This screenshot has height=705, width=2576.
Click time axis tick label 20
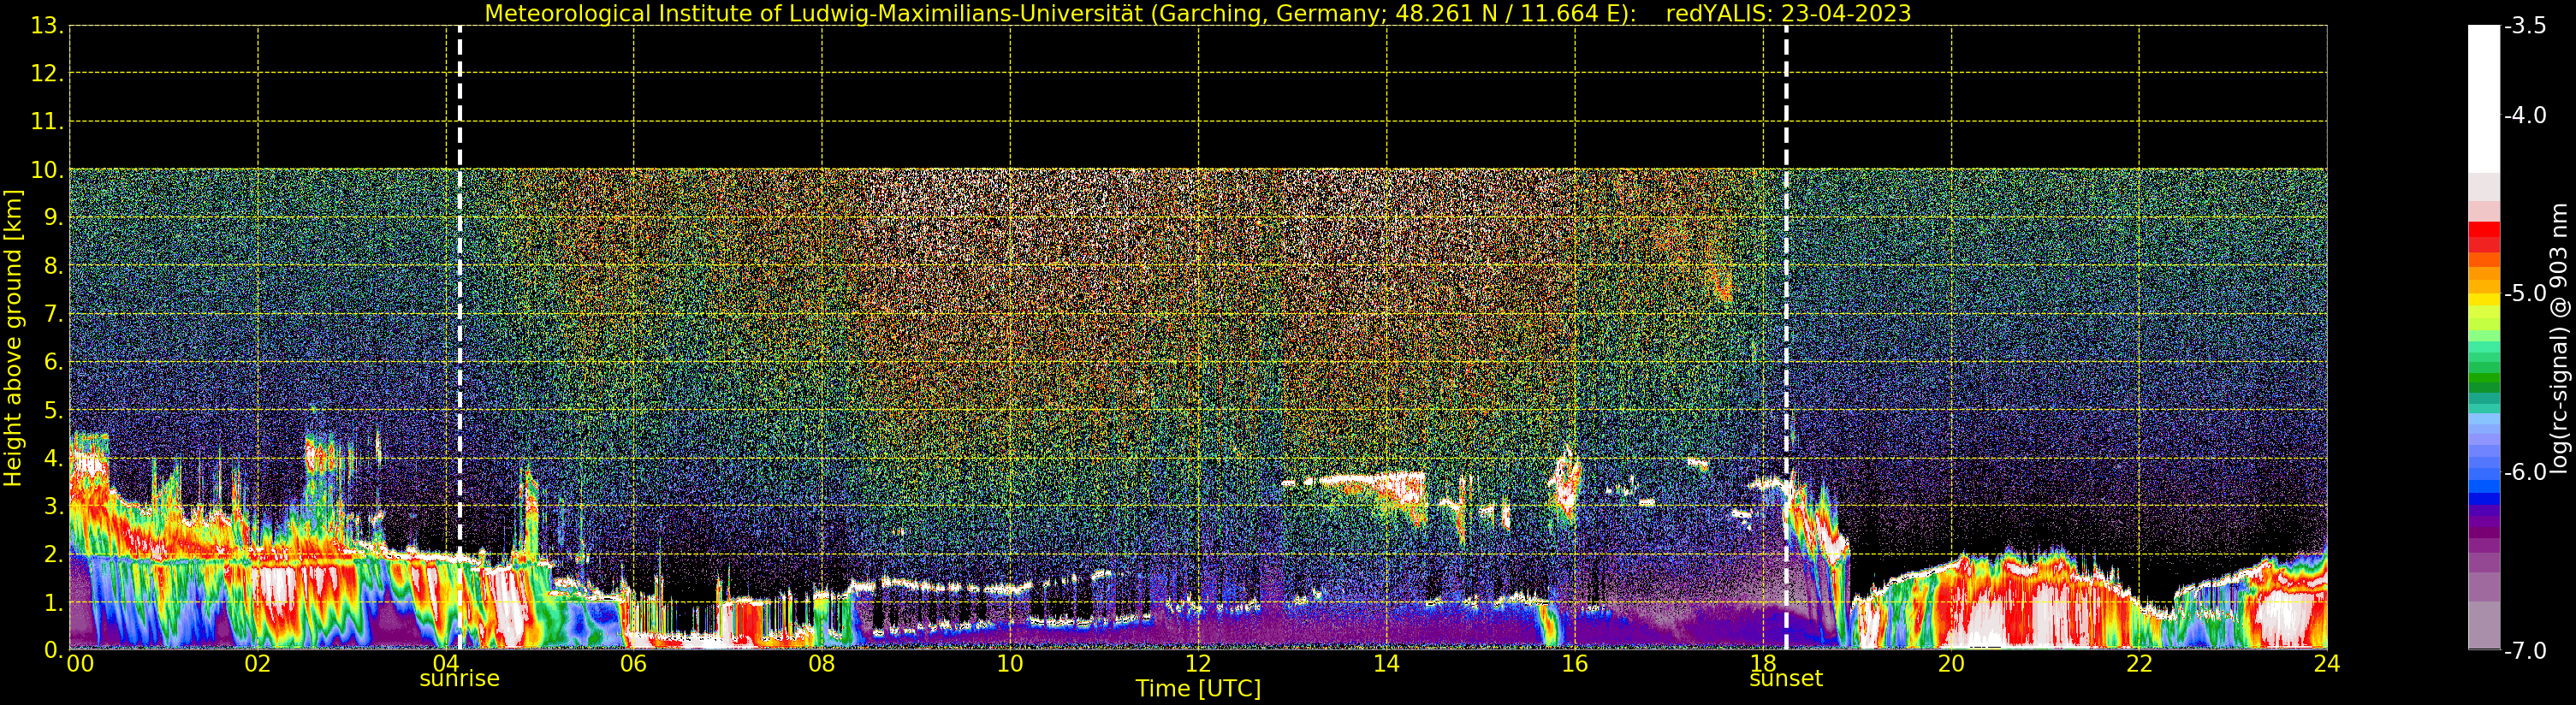pos(1951,664)
